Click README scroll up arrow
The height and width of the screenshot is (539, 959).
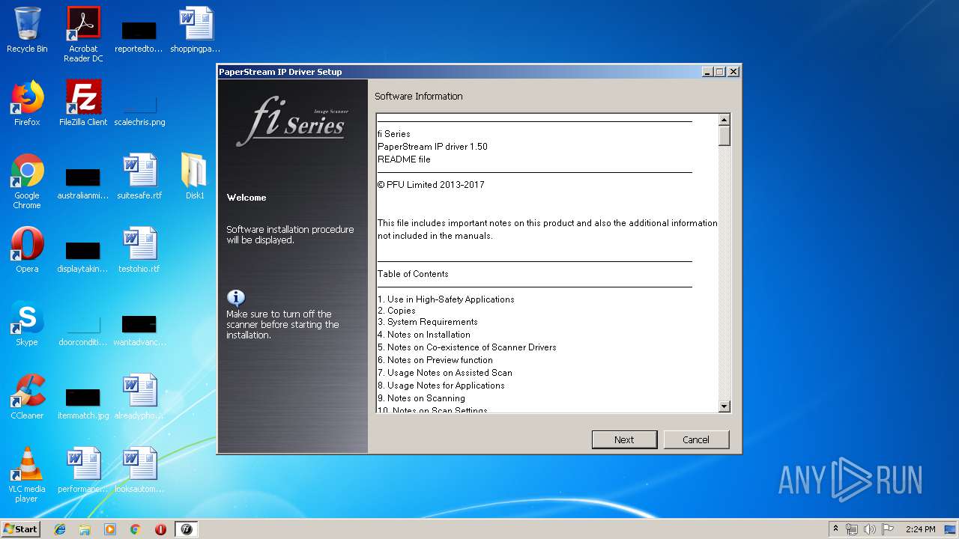pos(724,120)
